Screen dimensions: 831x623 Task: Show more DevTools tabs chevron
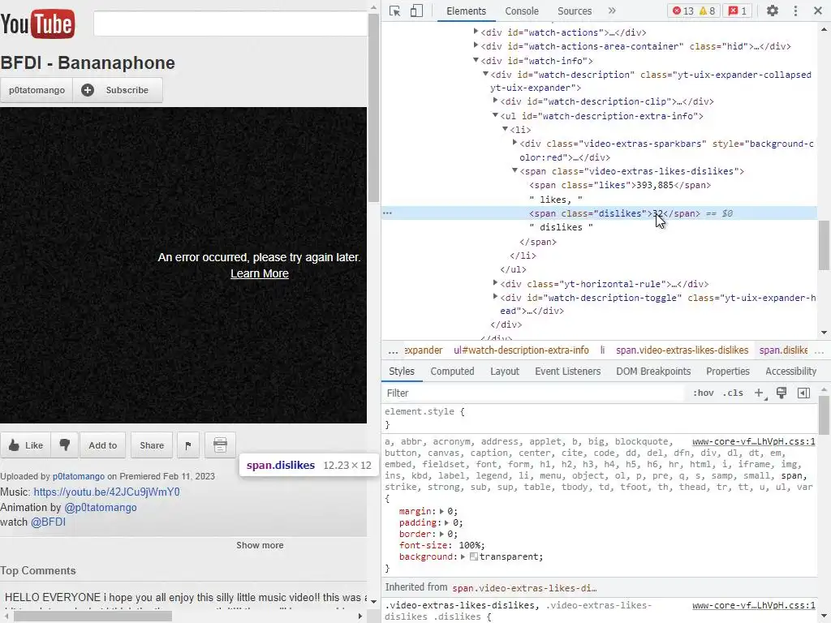[x=612, y=11]
